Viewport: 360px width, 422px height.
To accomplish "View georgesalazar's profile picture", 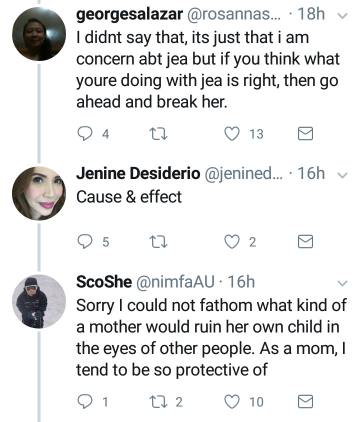I will [38, 34].
